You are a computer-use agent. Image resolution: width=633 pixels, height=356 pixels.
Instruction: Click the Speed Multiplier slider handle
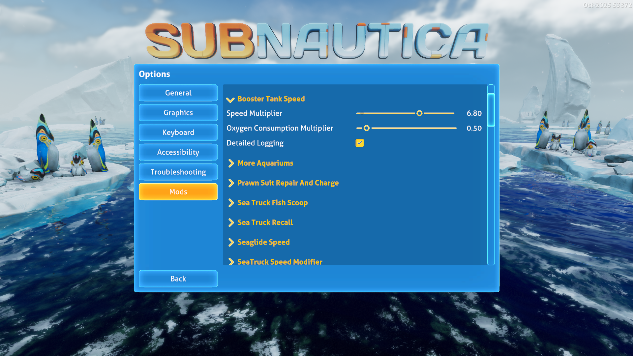(419, 113)
